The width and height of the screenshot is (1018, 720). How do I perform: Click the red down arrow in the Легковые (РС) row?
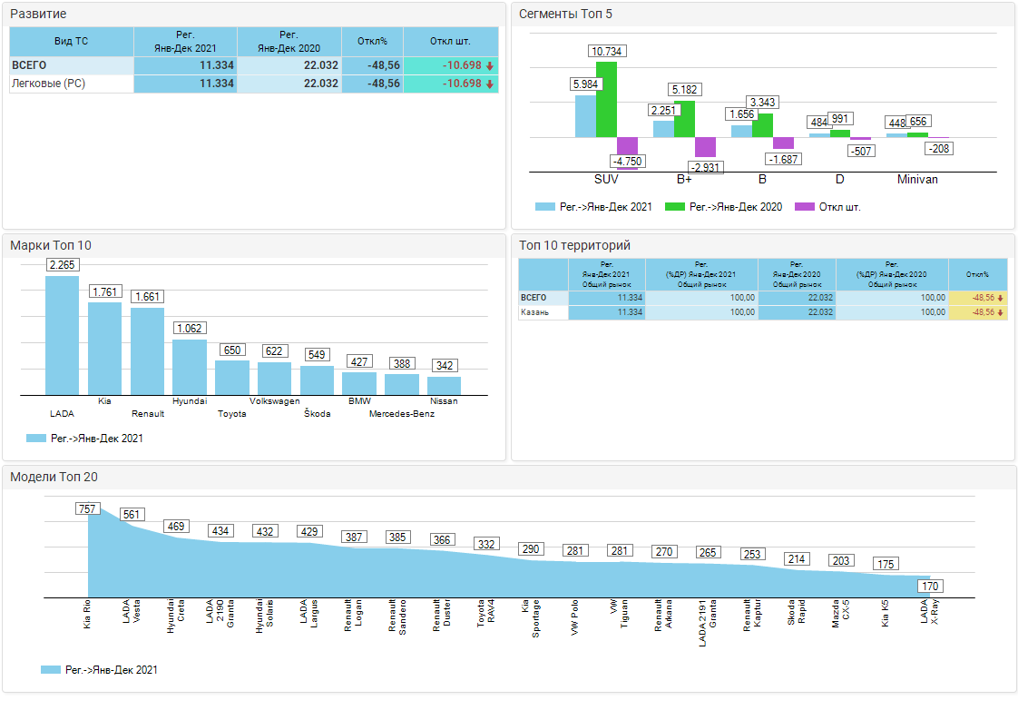[490, 84]
